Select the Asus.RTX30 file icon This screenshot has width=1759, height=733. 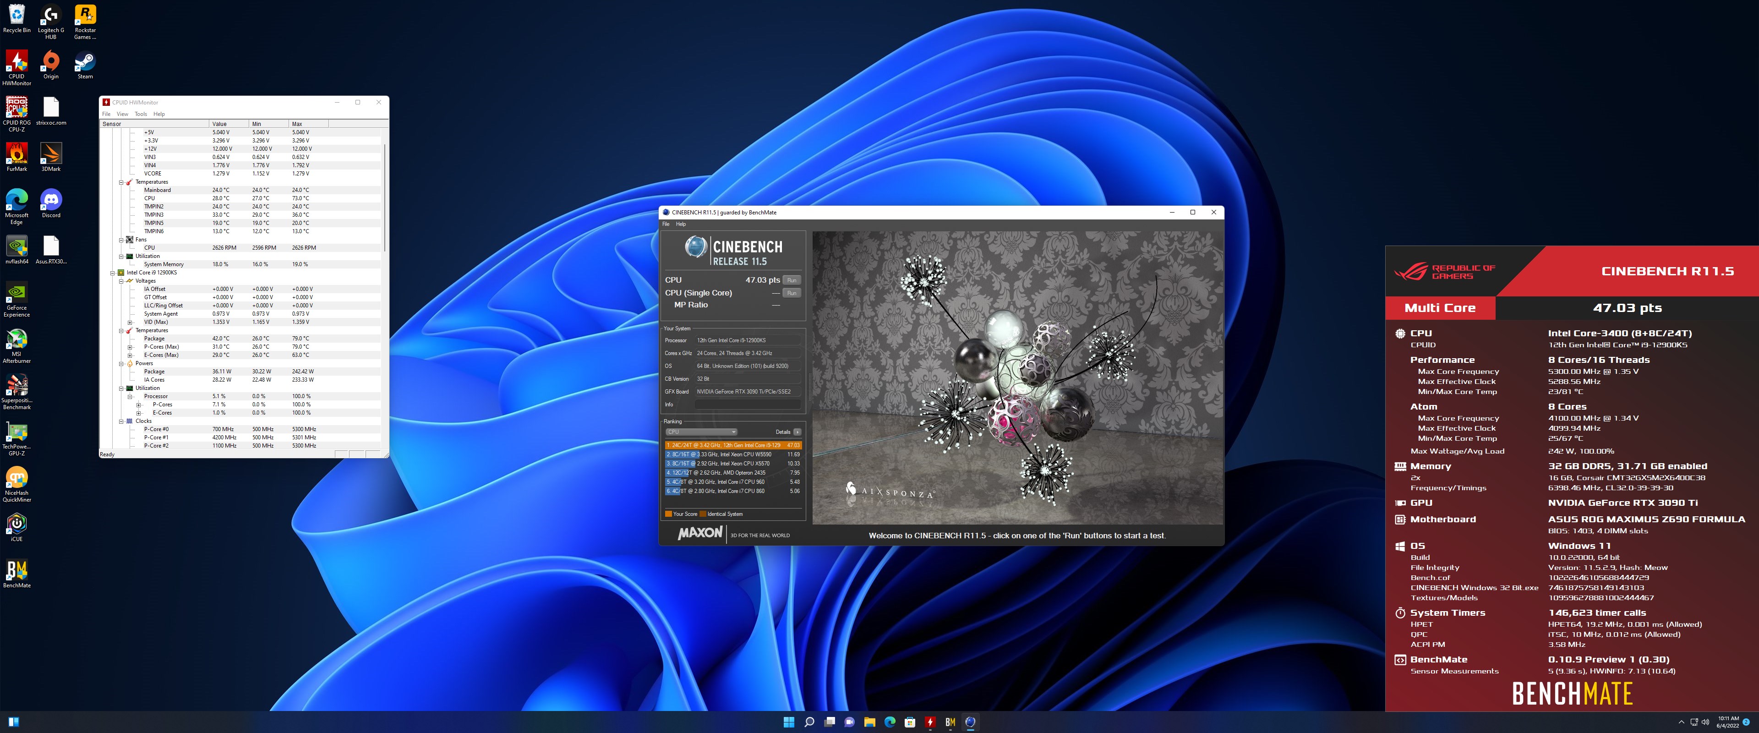50,250
